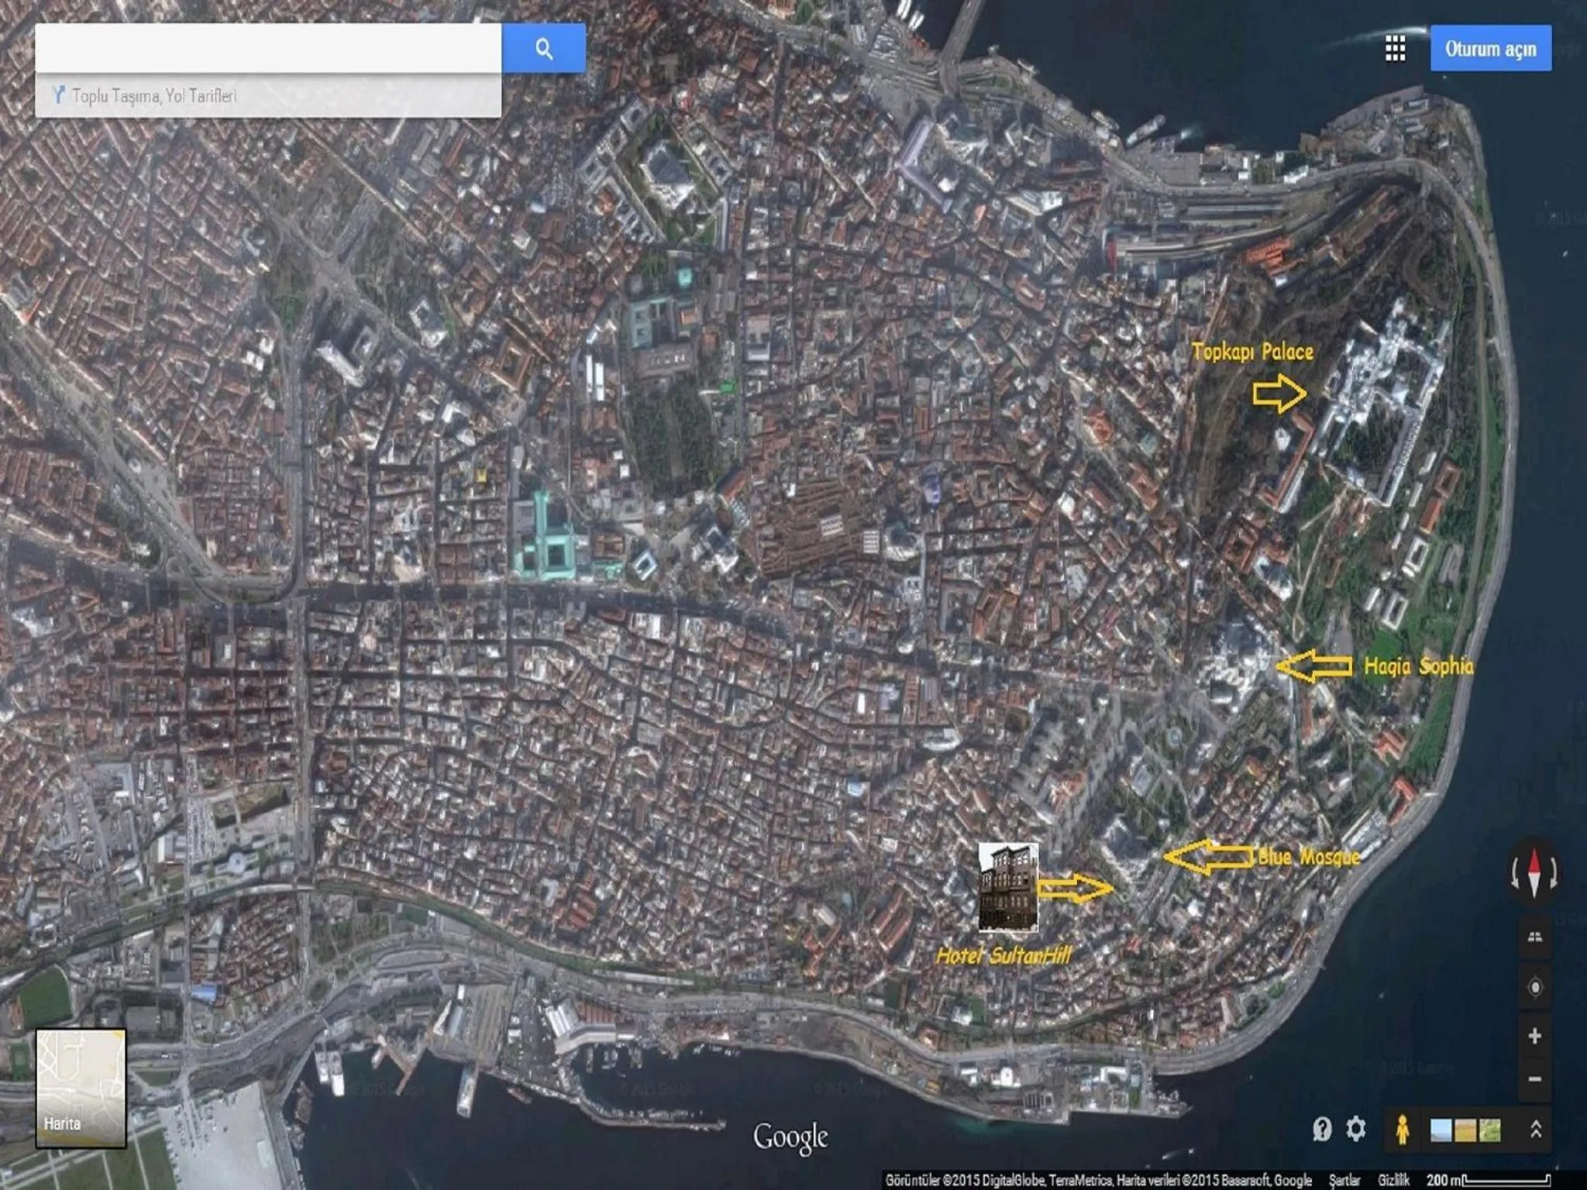The height and width of the screenshot is (1190, 1587).
Task: Switch to Harita map view thumbnail
Action: click(x=81, y=1088)
